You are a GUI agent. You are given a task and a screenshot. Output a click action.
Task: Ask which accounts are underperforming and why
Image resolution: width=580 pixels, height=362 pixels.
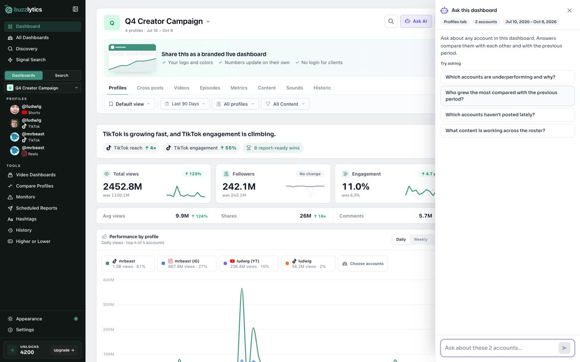coord(507,77)
